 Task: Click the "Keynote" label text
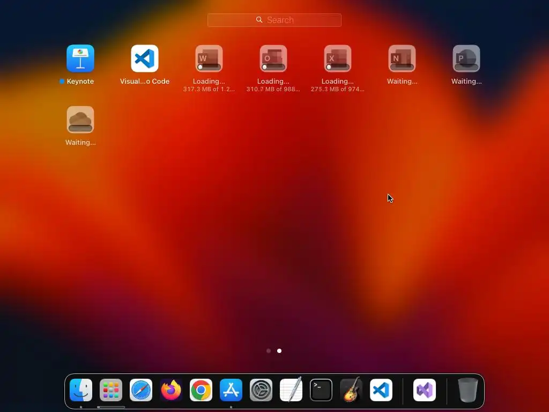pos(80,82)
